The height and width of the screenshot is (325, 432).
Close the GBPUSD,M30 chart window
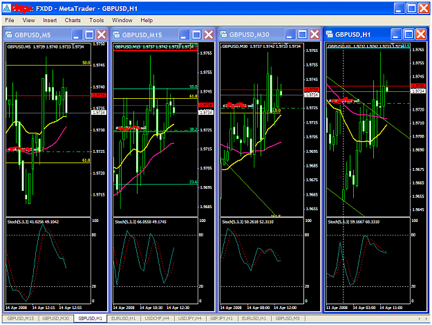click(314, 35)
